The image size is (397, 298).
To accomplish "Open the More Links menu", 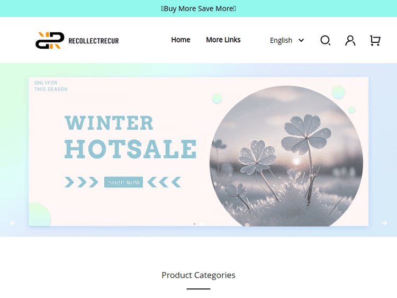I will pyautogui.click(x=223, y=40).
